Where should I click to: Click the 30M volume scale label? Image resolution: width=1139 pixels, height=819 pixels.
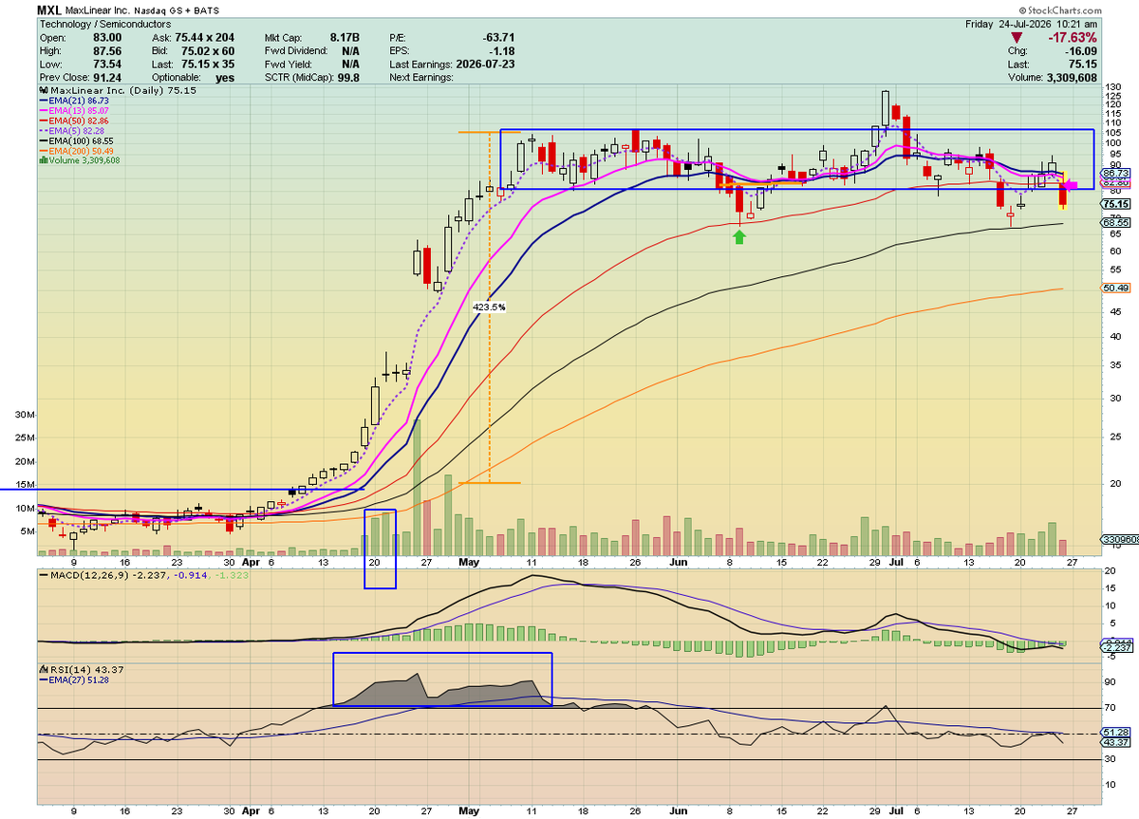(x=25, y=416)
